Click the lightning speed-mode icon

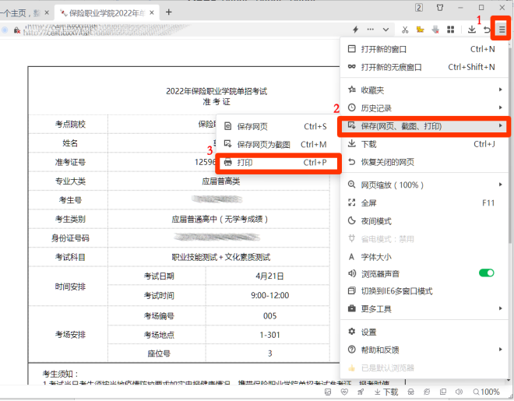coord(355,30)
